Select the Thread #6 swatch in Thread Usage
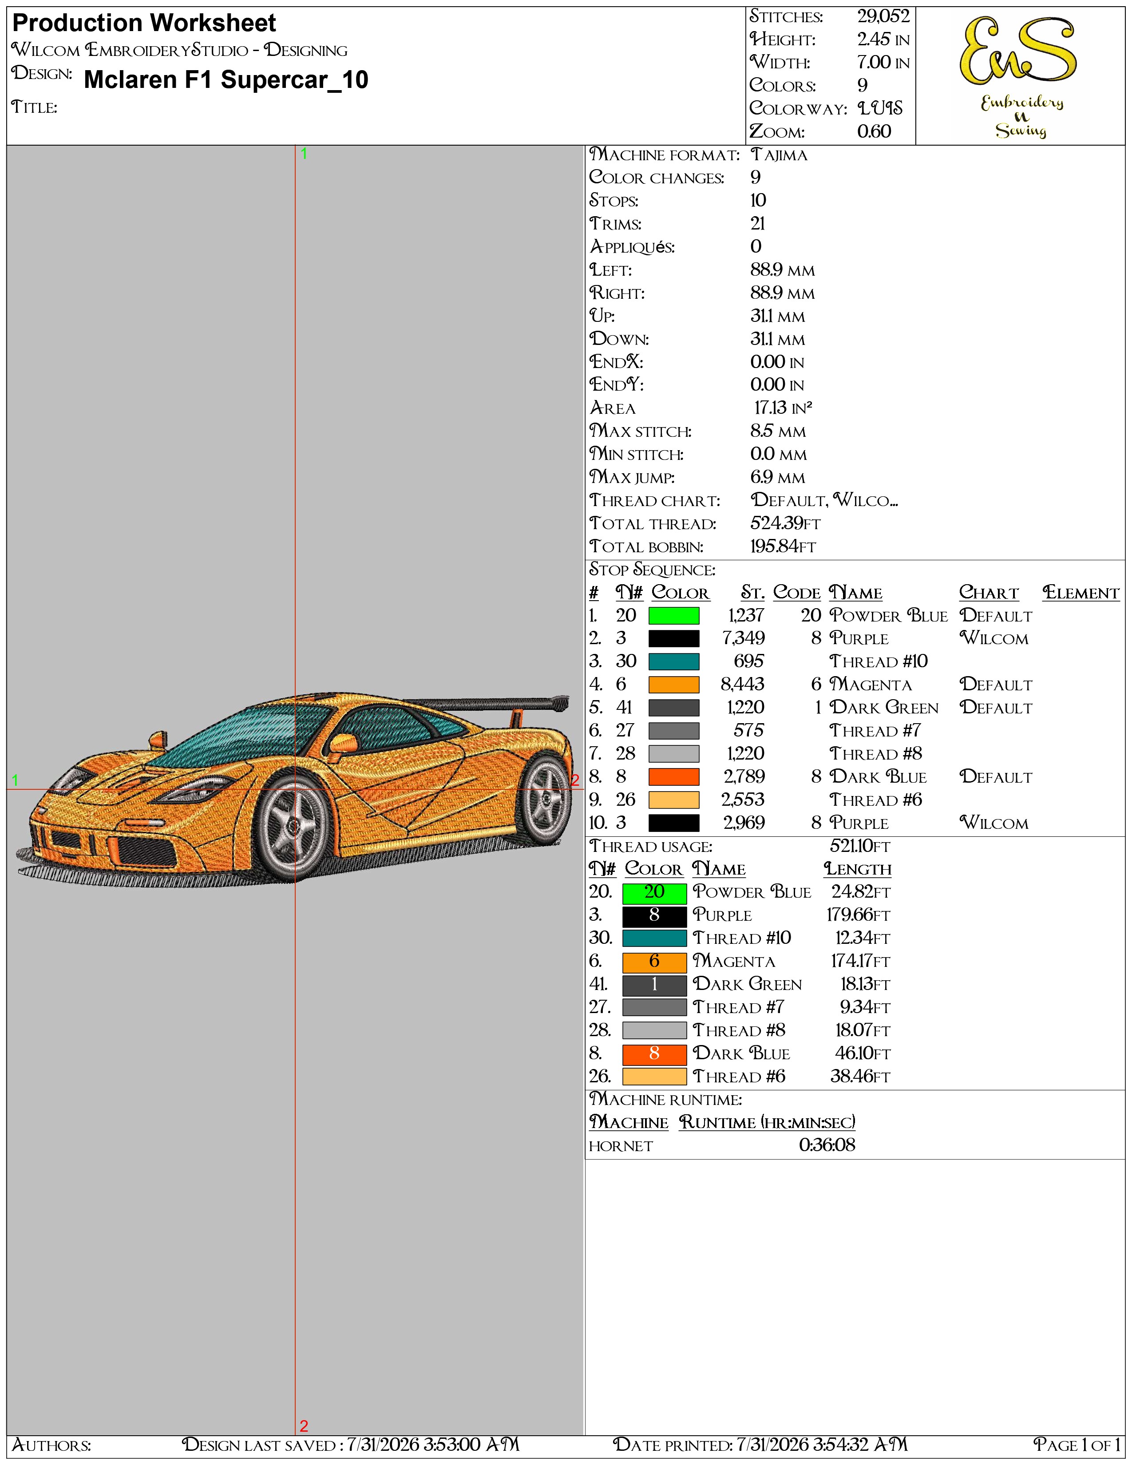Image resolution: width=1132 pixels, height=1465 pixels. point(654,1077)
